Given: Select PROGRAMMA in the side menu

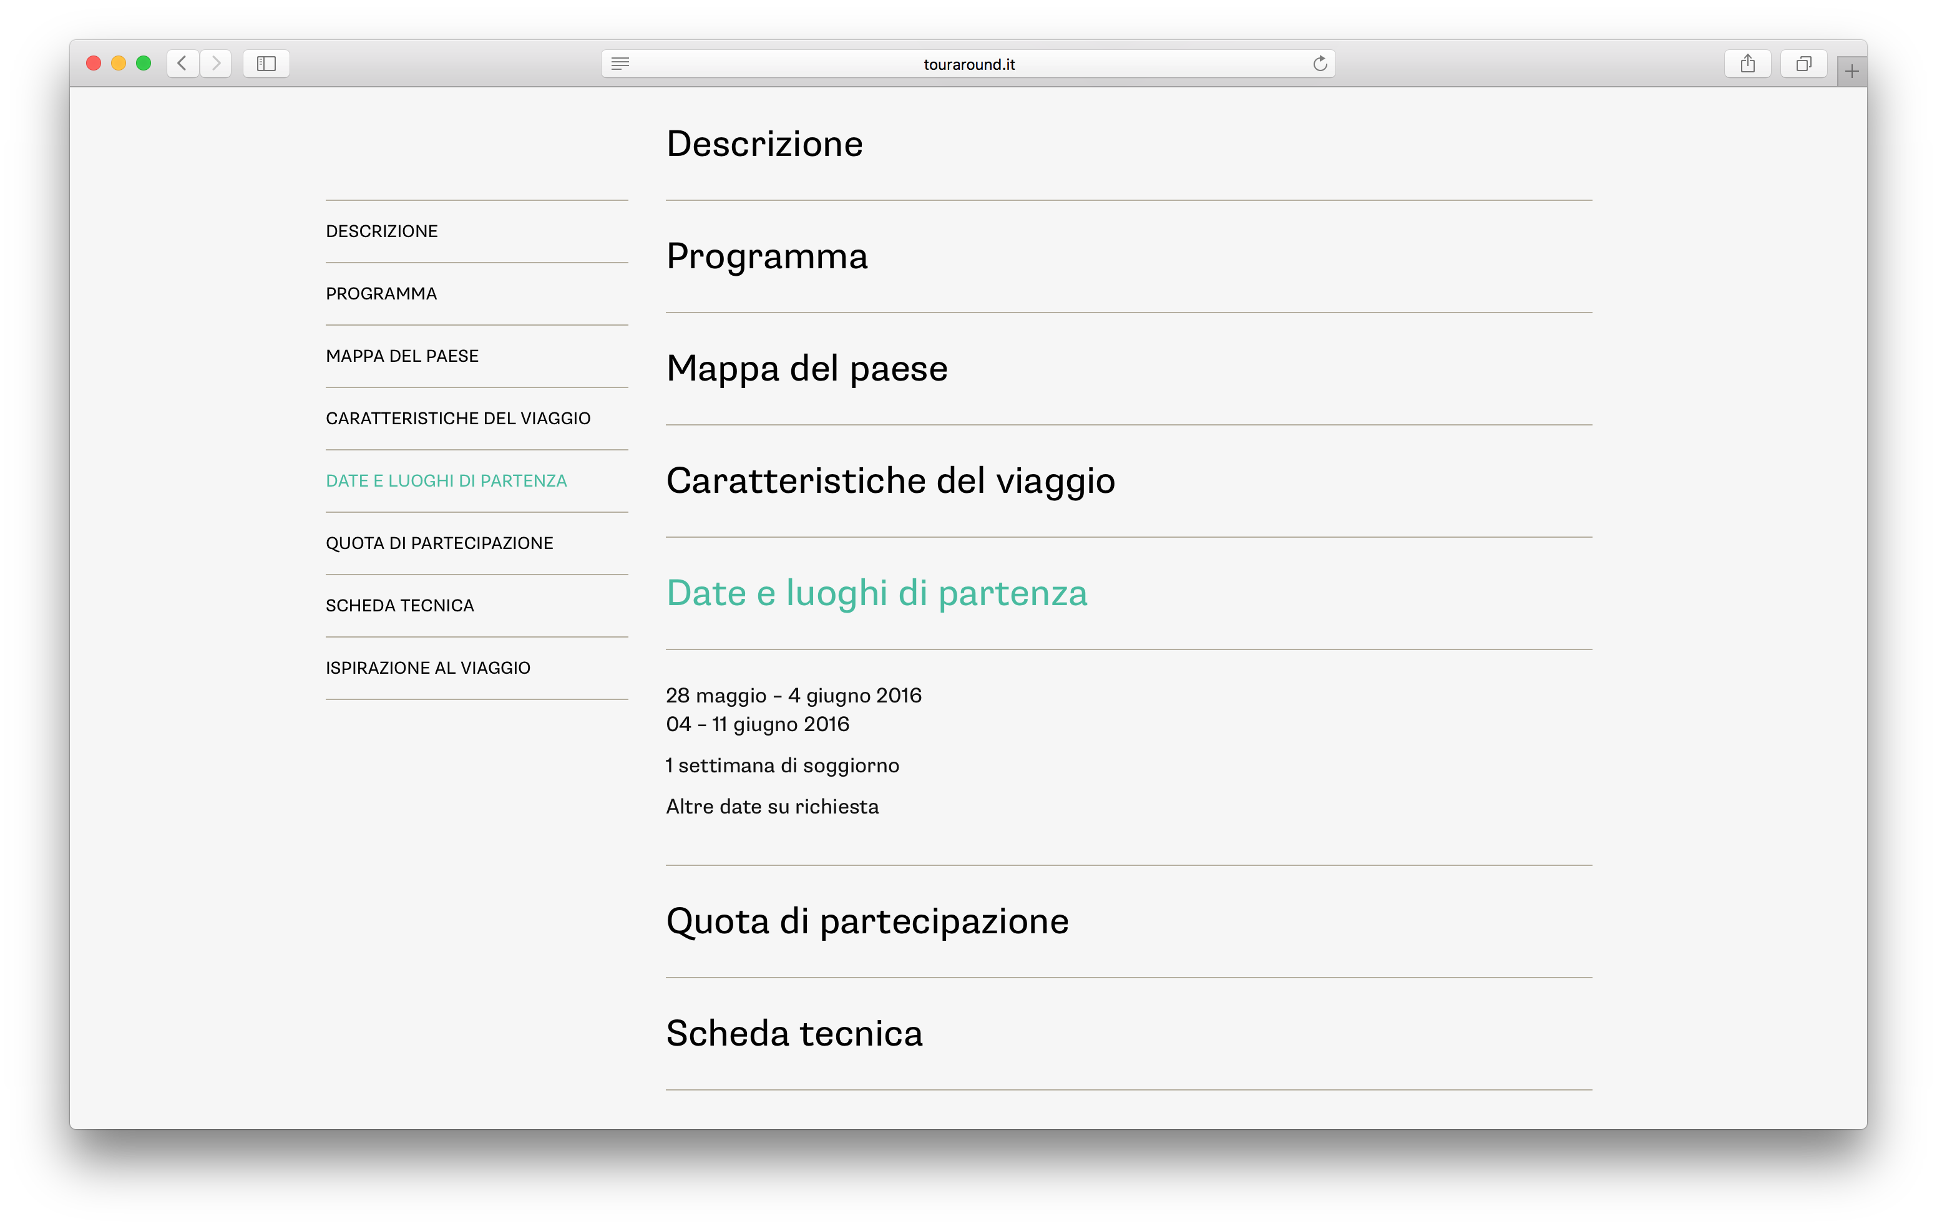Looking at the screenshot, I should tap(381, 294).
